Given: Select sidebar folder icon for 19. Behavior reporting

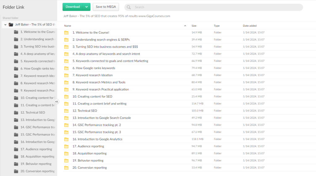Looking at the screenshot, I should [x=16, y=164].
